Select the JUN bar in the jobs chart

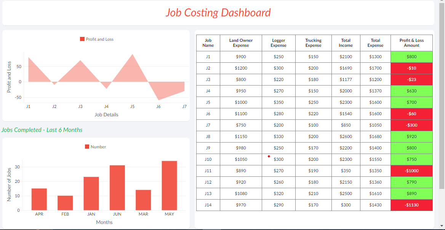click(x=117, y=188)
